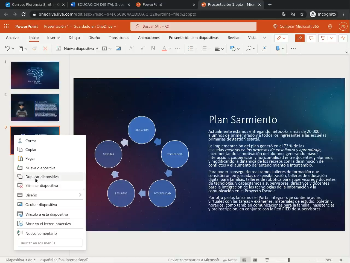Click the Designer magic wand icon
This screenshot has width=350, height=263.
coord(264,48)
